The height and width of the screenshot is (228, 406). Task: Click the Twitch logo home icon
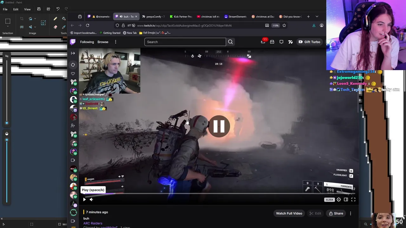pyautogui.click(x=73, y=42)
